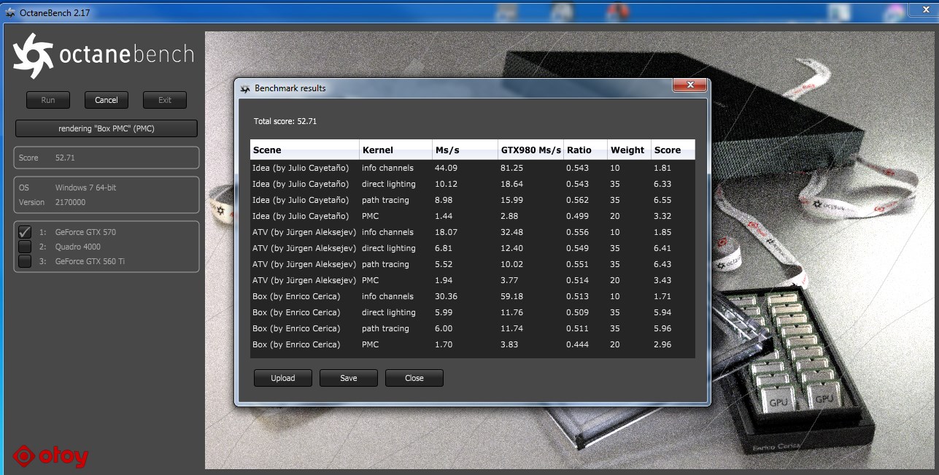Upload the benchmark results

283,378
